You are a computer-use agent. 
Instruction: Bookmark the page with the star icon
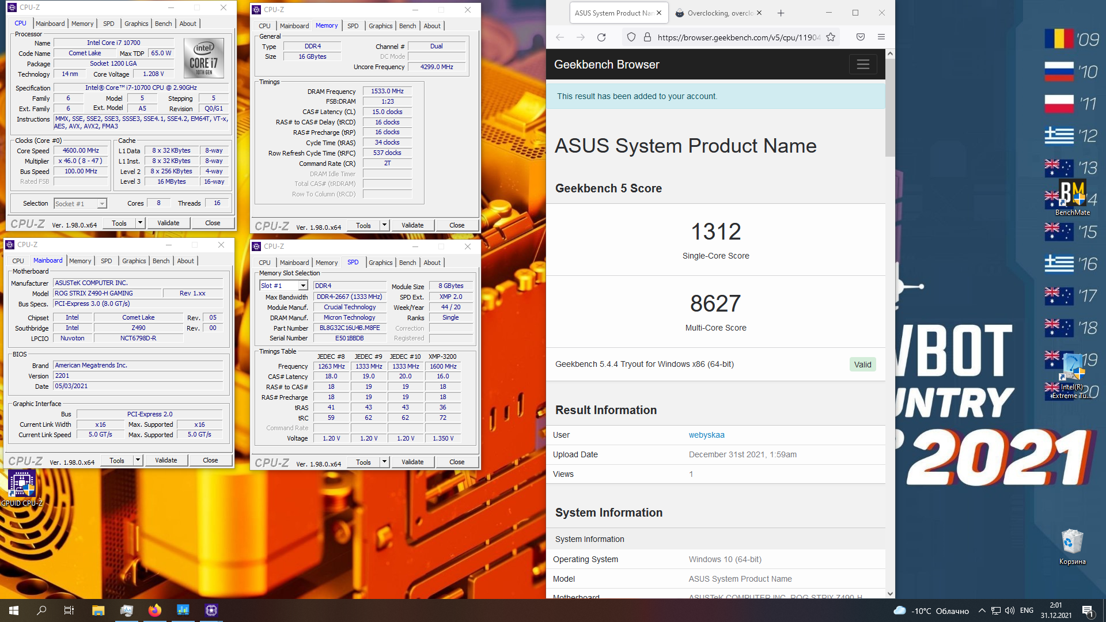(x=831, y=37)
